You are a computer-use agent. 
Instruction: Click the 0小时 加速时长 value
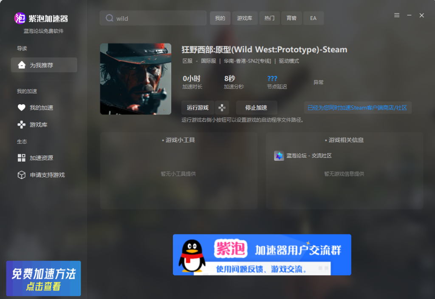[x=192, y=79]
